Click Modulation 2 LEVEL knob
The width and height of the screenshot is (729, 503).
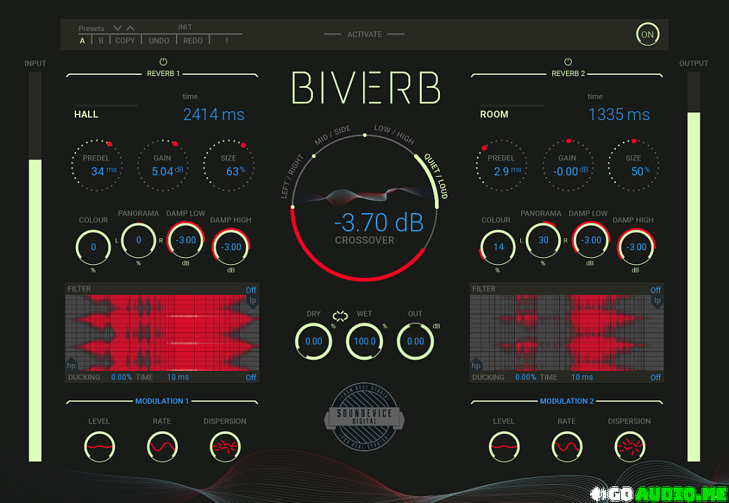point(504,446)
